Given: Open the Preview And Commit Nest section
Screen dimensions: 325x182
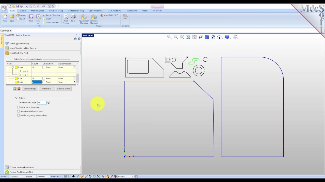Looking at the screenshot, I should coord(42,172).
